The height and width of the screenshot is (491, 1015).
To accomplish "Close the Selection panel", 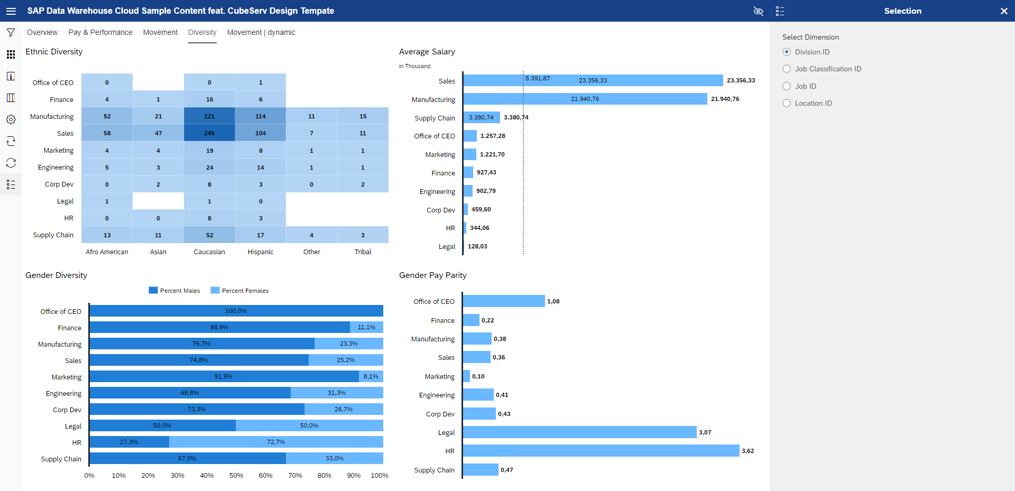I will click(1004, 11).
